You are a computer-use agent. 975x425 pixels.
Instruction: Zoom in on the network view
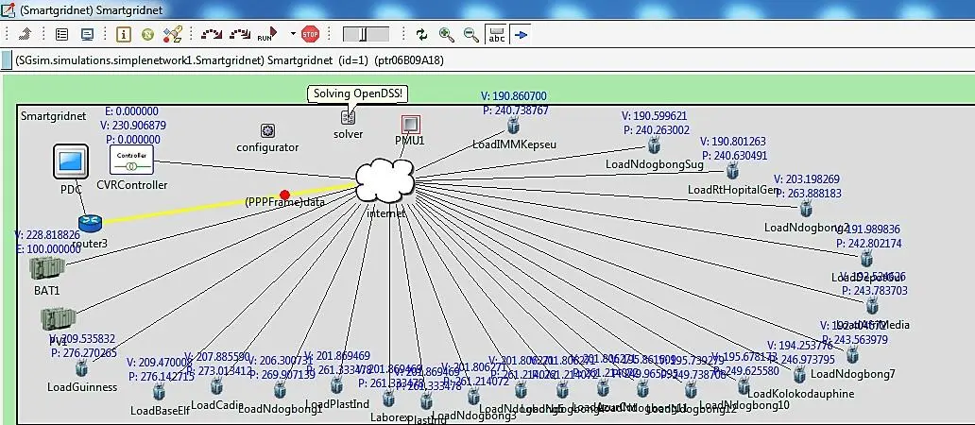pos(447,35)
